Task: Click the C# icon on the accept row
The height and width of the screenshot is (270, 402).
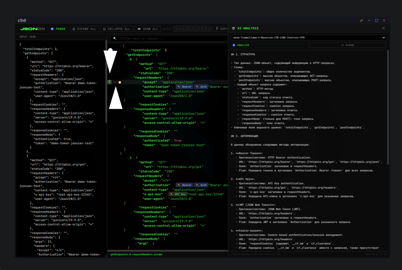Action: (115, 82)
